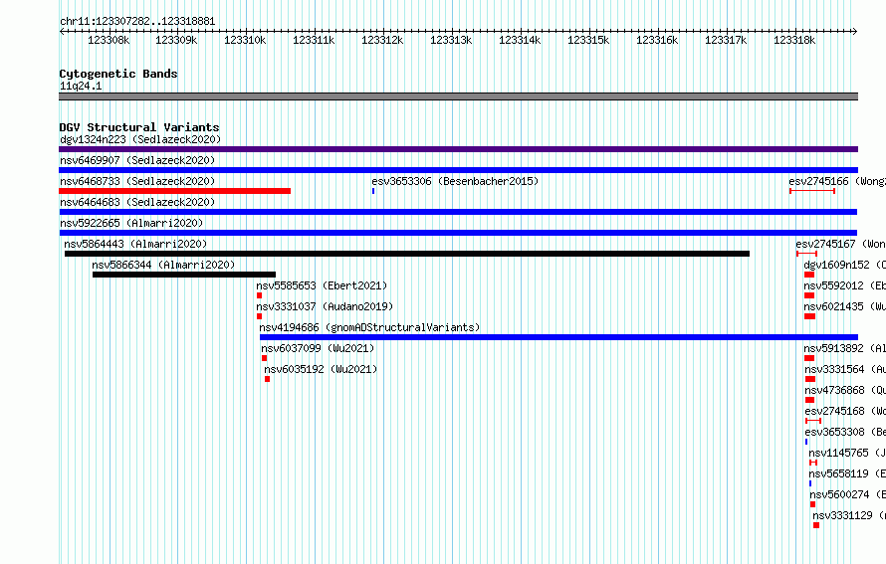Open the dgv1609n152 variant label
Viewport: 886px width, 564px height.
click(x=845, y=265)
